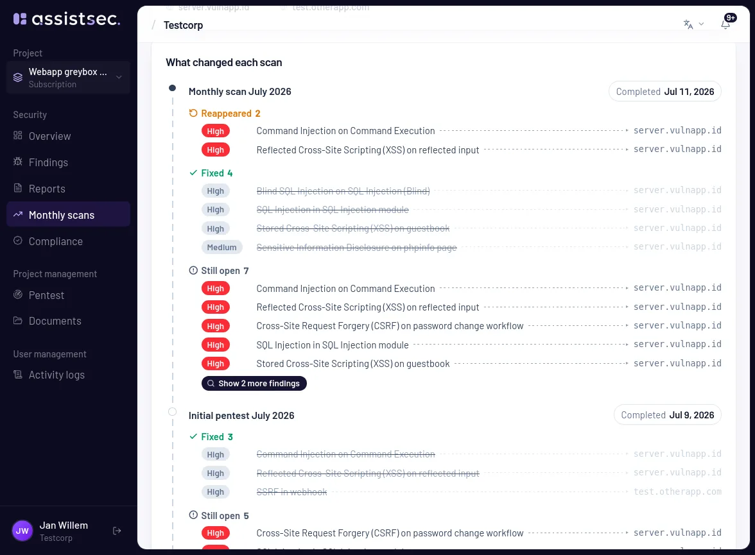Screen dimensions: 755x555
Task: Open the language selector chevron
Action: pyautogui.click(x=701, y=24)
